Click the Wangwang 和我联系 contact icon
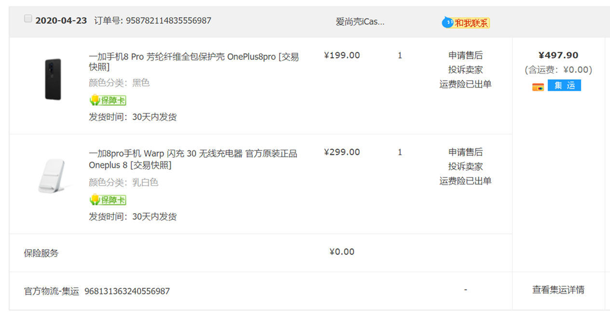The image size is (610, 313). pos(466,23)
